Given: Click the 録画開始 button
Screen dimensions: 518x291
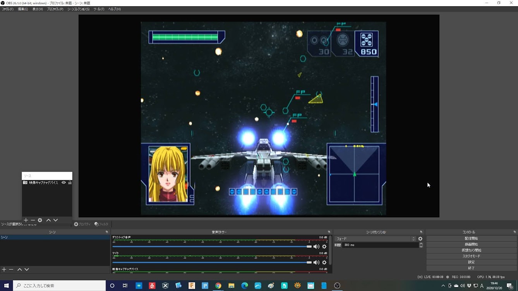Looking at the screenshot, I should click(x=472, y=244).
